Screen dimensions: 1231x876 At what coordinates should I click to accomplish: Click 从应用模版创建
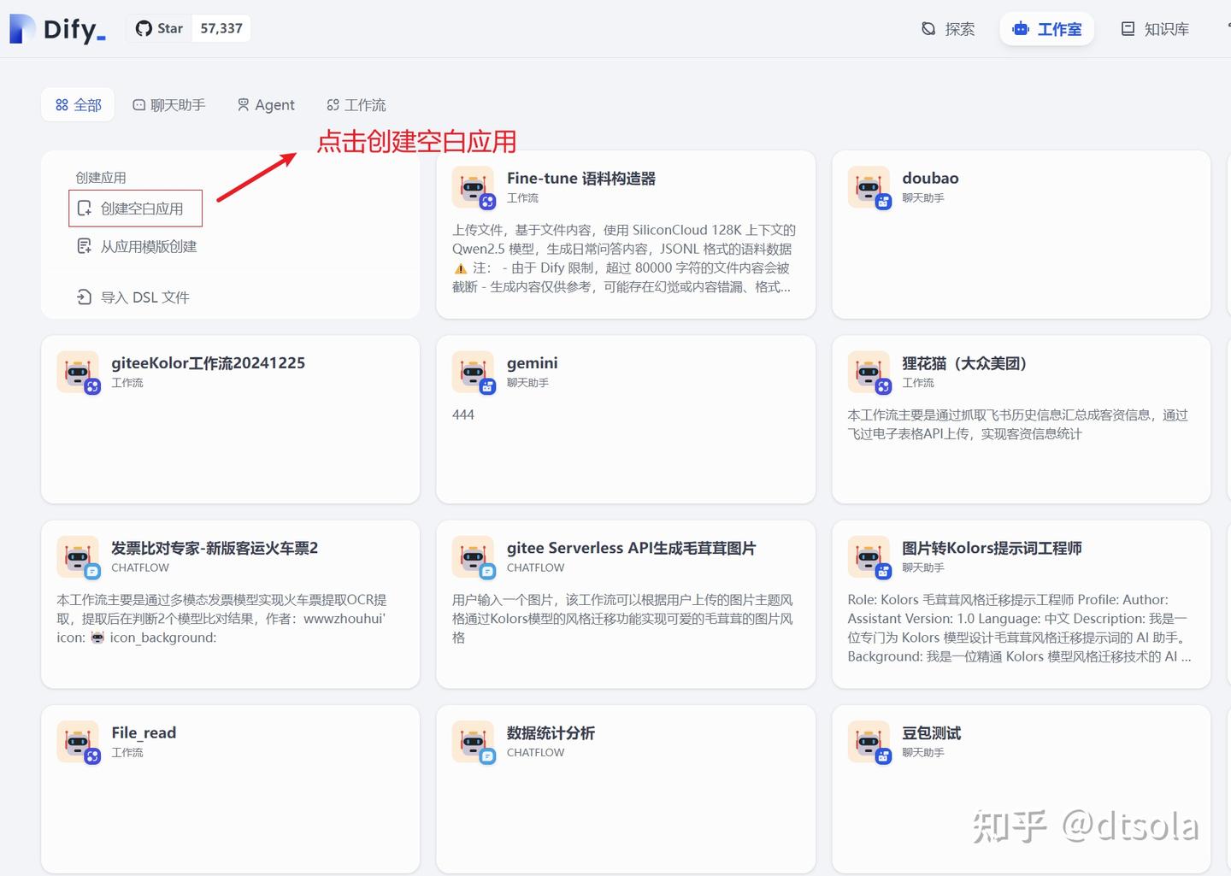coord(137,246)
